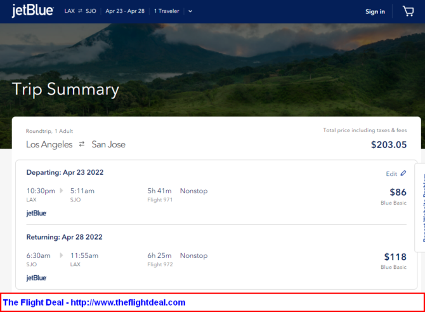Click the Apr 23 - Apr 28 dates
The width and height of the screenshot is (425, 312).
coord(125,11)
